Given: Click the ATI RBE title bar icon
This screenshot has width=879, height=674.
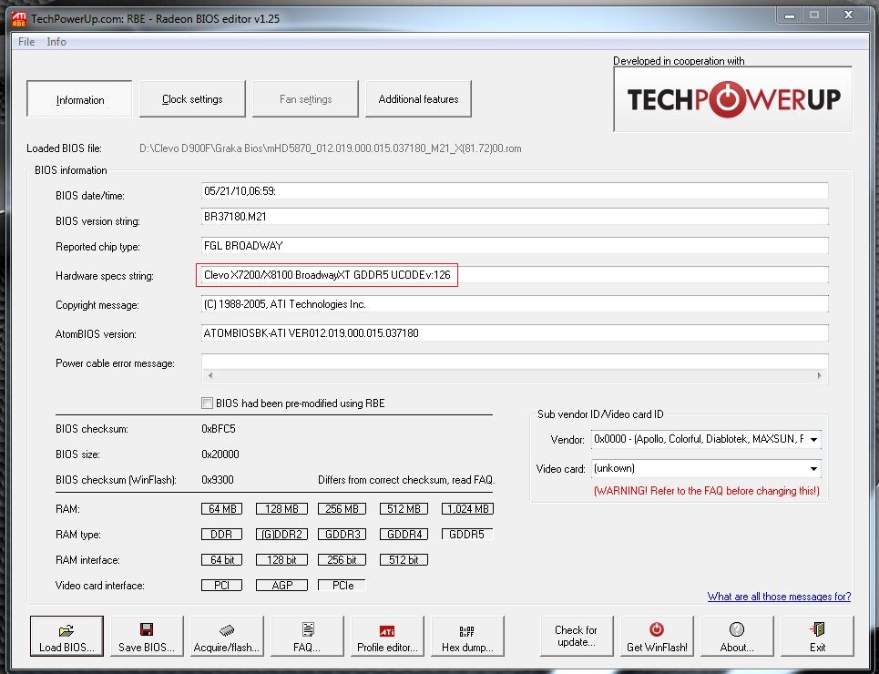Looking at the screenshot, I should (x=19, y=18).
